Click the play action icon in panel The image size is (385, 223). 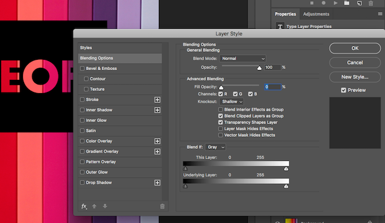tap(336, 3)
